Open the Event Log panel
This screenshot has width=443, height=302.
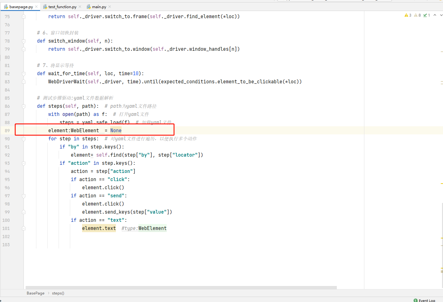[424, 300]
